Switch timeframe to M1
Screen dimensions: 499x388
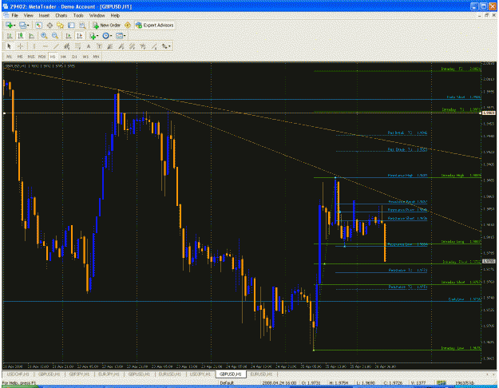coord(10,57)
